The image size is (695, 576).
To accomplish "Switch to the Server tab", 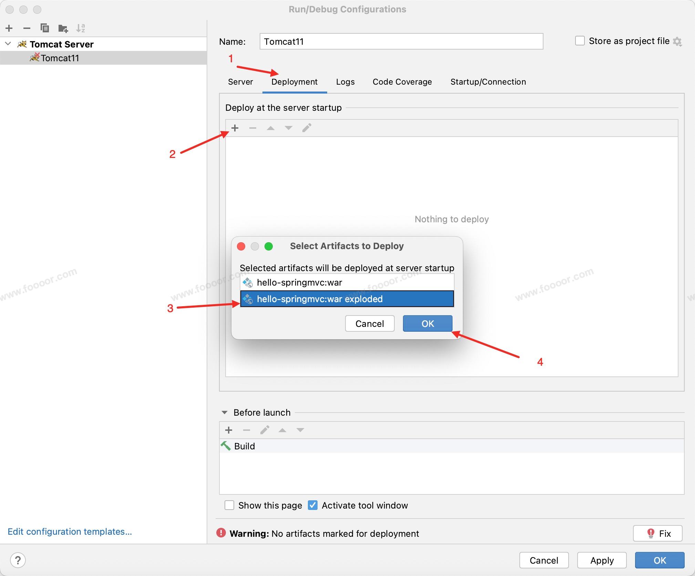I will (240, 82).
